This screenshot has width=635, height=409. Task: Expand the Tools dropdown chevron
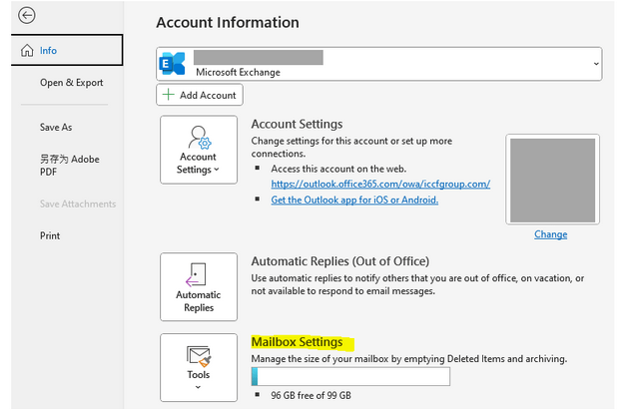click(199, 387)
